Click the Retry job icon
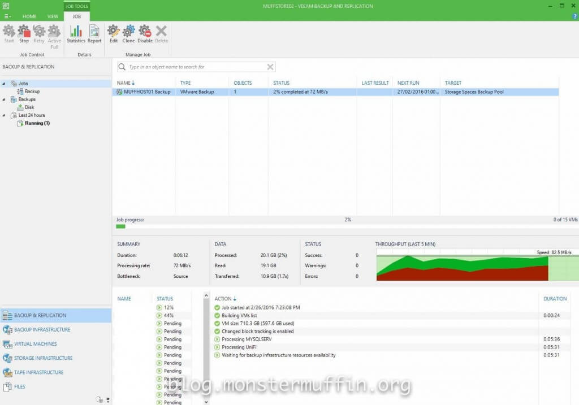579x405 pixels. point(39,33)
